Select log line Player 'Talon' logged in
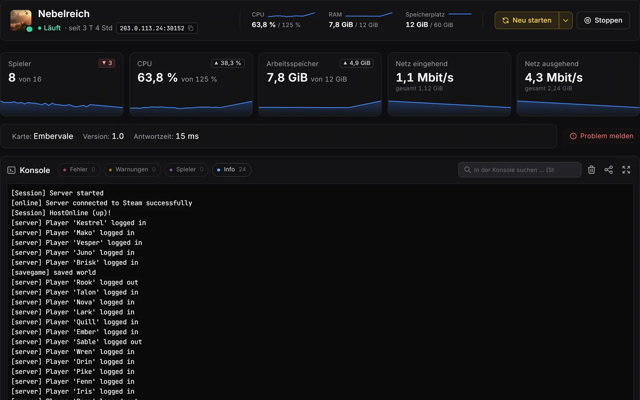640x400 pixels. click(x=75, y=292)
